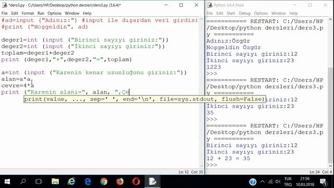Screen dimensions: 334x188
Task: Click the blue help tray icon
Action: 253,182
